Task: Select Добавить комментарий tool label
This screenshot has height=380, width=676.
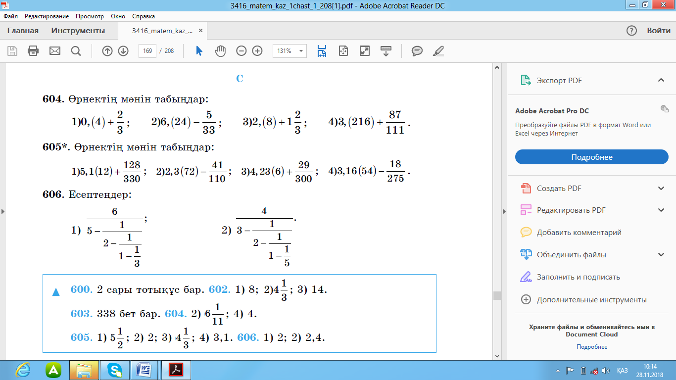Action: (x=579, y=233)
